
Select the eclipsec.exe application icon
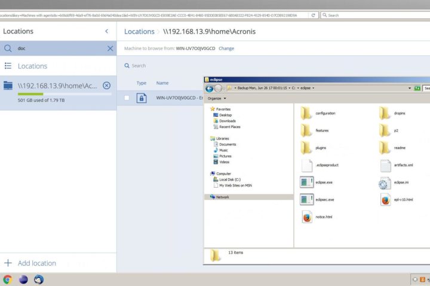click(x=306, y=200)
